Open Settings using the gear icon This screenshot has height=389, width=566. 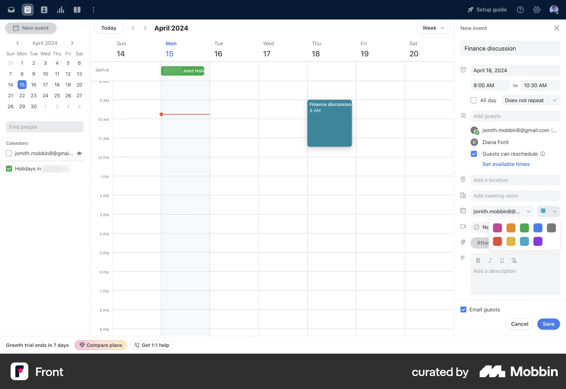[x=537, y=9]
